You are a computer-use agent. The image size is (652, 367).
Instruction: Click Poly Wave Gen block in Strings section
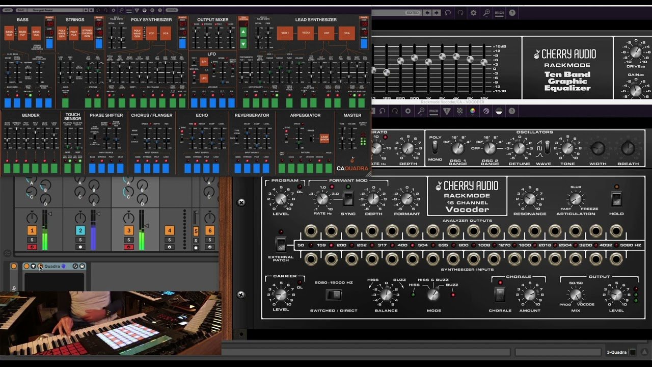click(x=62, y=34)
